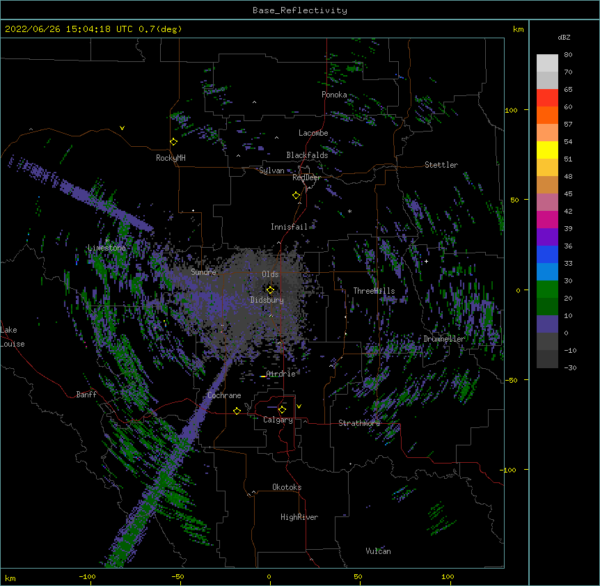Click the yellow diamond marker south of RedDeer
Viewport: 600px width, 586px height.
(297, 196)
